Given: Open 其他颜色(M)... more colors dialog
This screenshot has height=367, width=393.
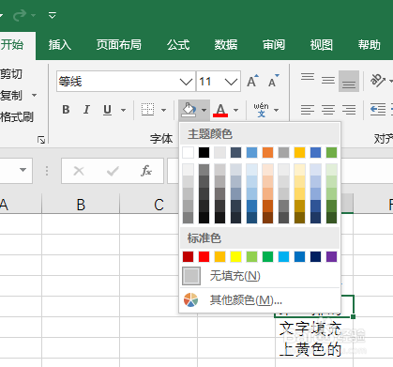Looking at the screenshot, I should tap(260, 300).
